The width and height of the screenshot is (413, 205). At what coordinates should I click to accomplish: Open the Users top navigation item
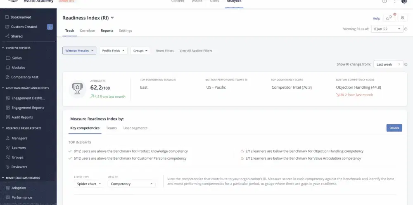(x=214, y=1)
